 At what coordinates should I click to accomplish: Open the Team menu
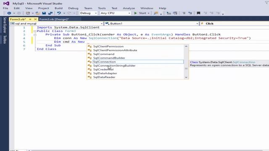88,8
